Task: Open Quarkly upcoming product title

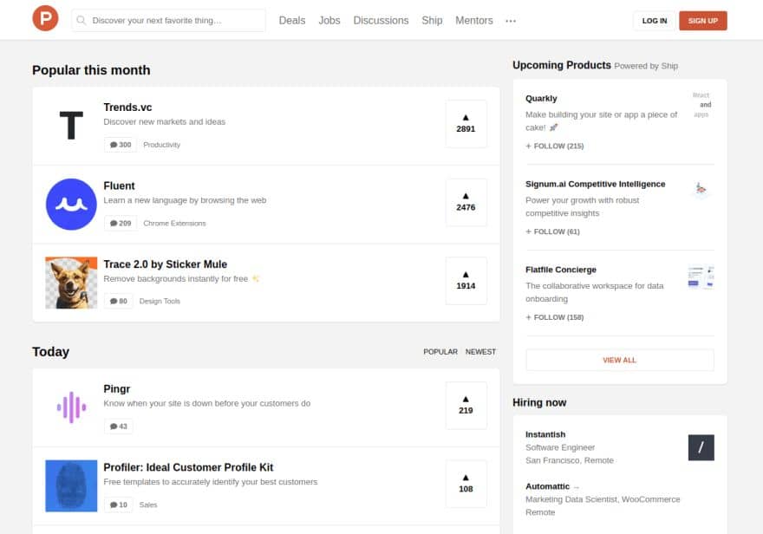Action: [x=541, y=98]
